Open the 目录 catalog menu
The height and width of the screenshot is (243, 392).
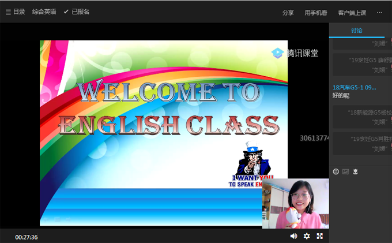(16, 12)
